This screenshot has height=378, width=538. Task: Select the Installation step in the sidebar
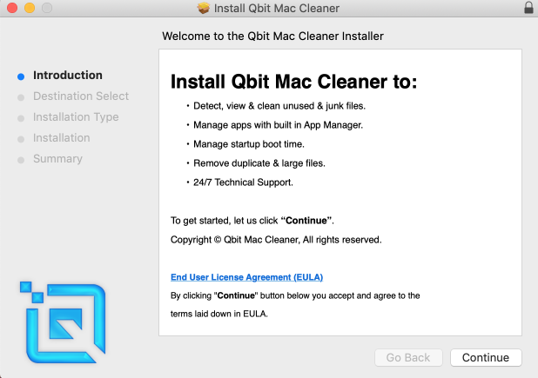pos(61,138)
